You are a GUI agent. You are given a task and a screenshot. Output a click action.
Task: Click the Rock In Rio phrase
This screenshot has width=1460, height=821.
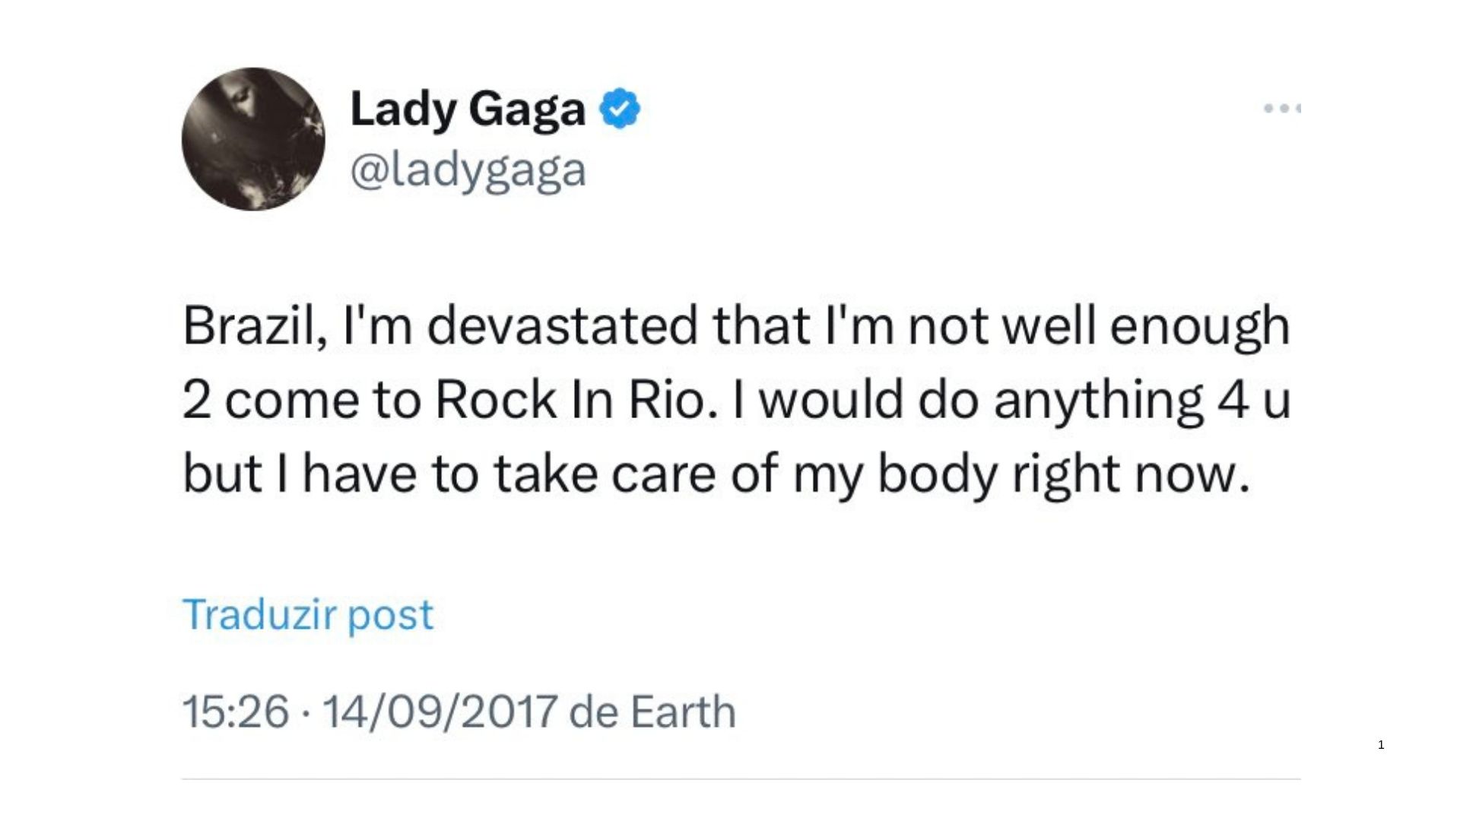[x=575, y=400]
